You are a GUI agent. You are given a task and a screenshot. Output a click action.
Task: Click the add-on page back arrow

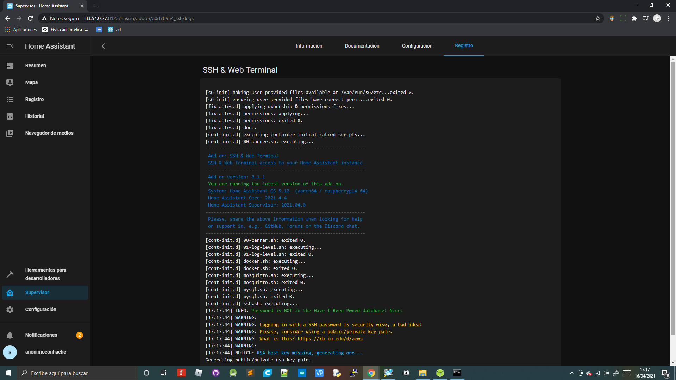tap(104, 46)
